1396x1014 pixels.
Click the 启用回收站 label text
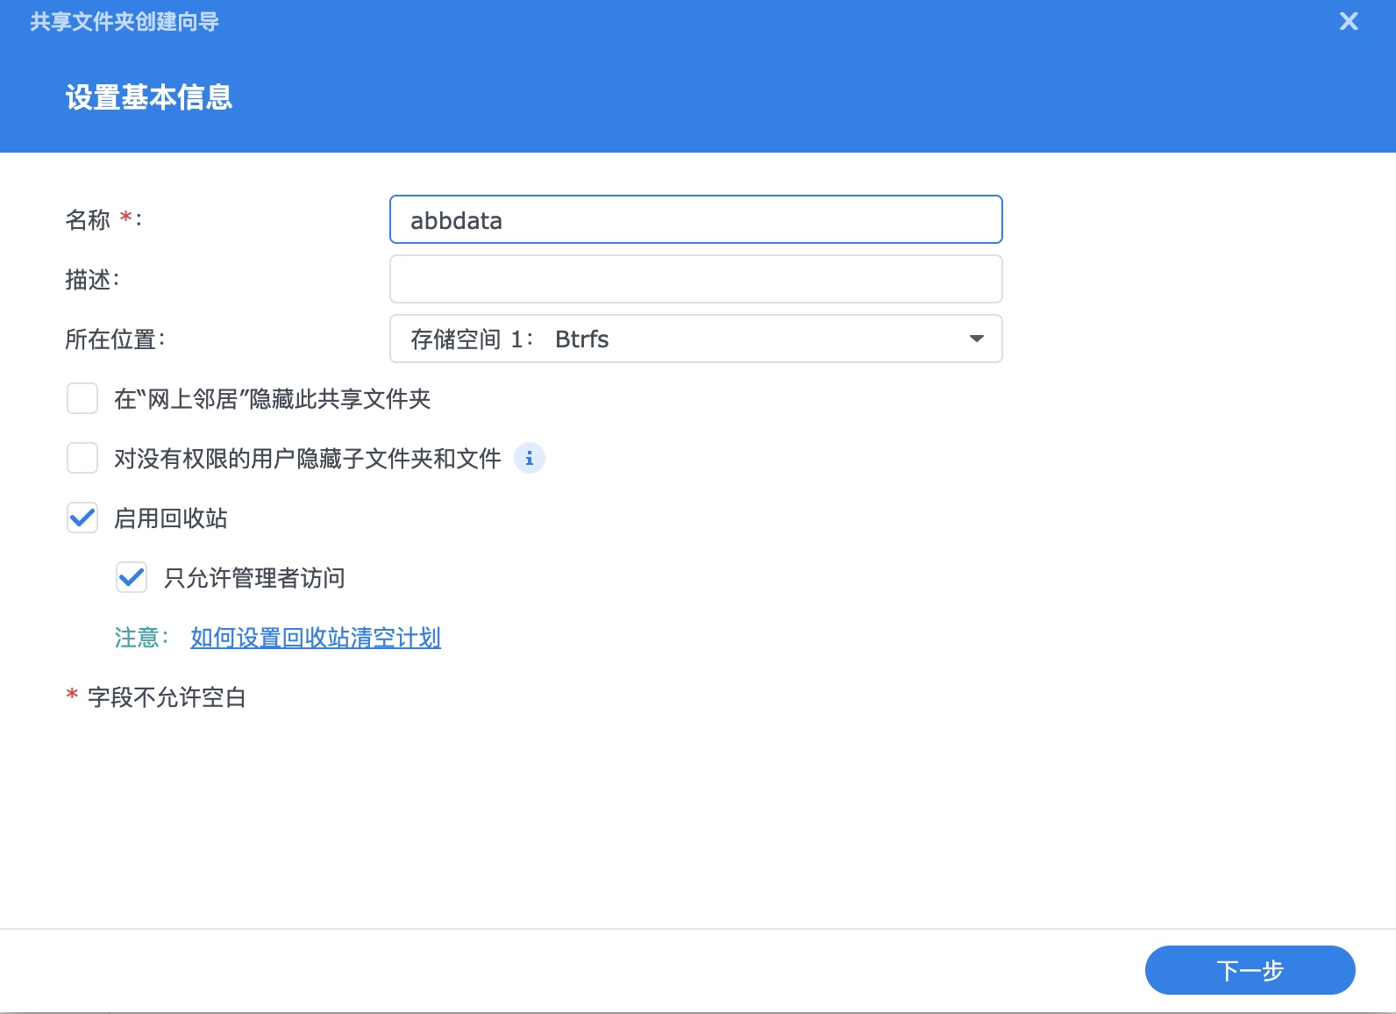[x=171, y=518]
